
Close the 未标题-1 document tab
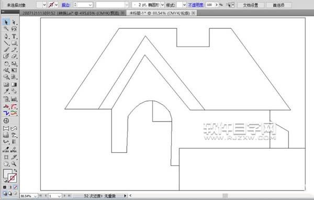click(x=194, y=13)
